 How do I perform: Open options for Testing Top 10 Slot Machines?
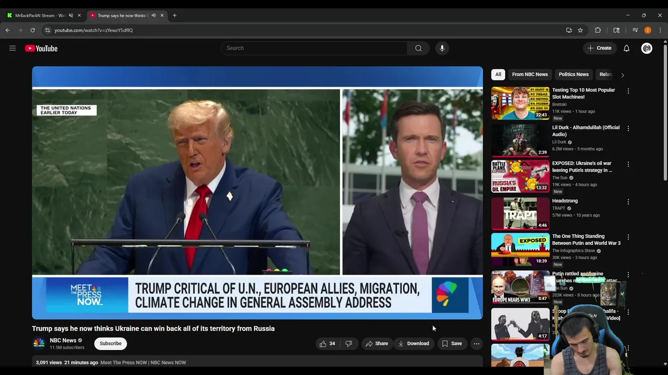(x=628, y=91)
